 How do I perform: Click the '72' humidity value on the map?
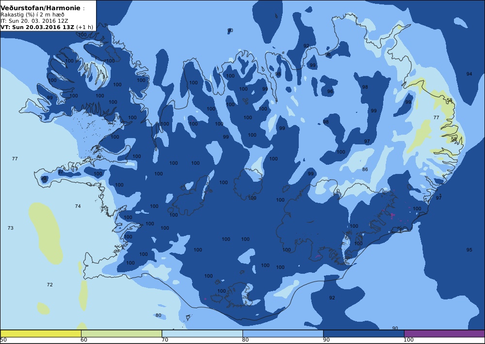pos(50,285)
